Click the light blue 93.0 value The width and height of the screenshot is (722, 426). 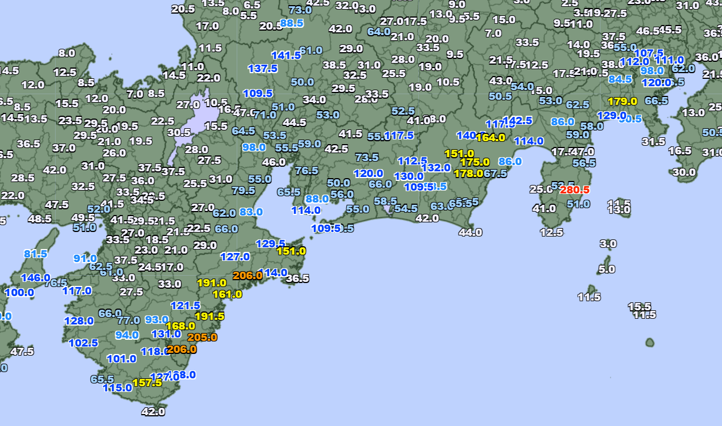157,319
